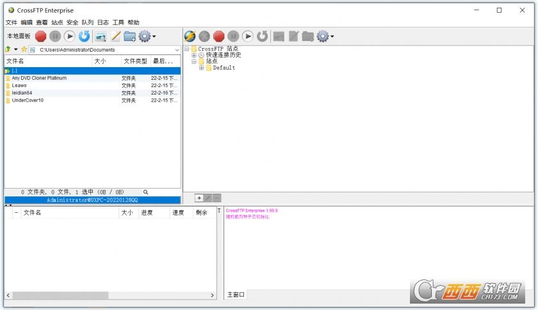Screen dimensions: 538x310
Task: Open the local panel gear settings
Action: (x=145, y=36)
